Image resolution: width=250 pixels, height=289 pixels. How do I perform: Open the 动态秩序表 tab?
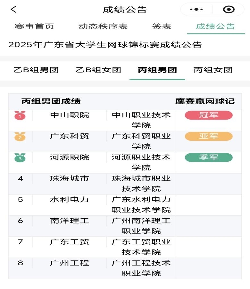[103, 26]
